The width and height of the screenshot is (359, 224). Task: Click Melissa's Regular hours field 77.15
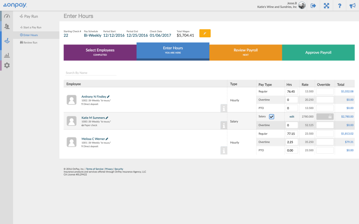(292, 134)
